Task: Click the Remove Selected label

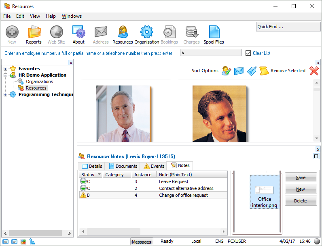Action: click(x=288, y=71)
